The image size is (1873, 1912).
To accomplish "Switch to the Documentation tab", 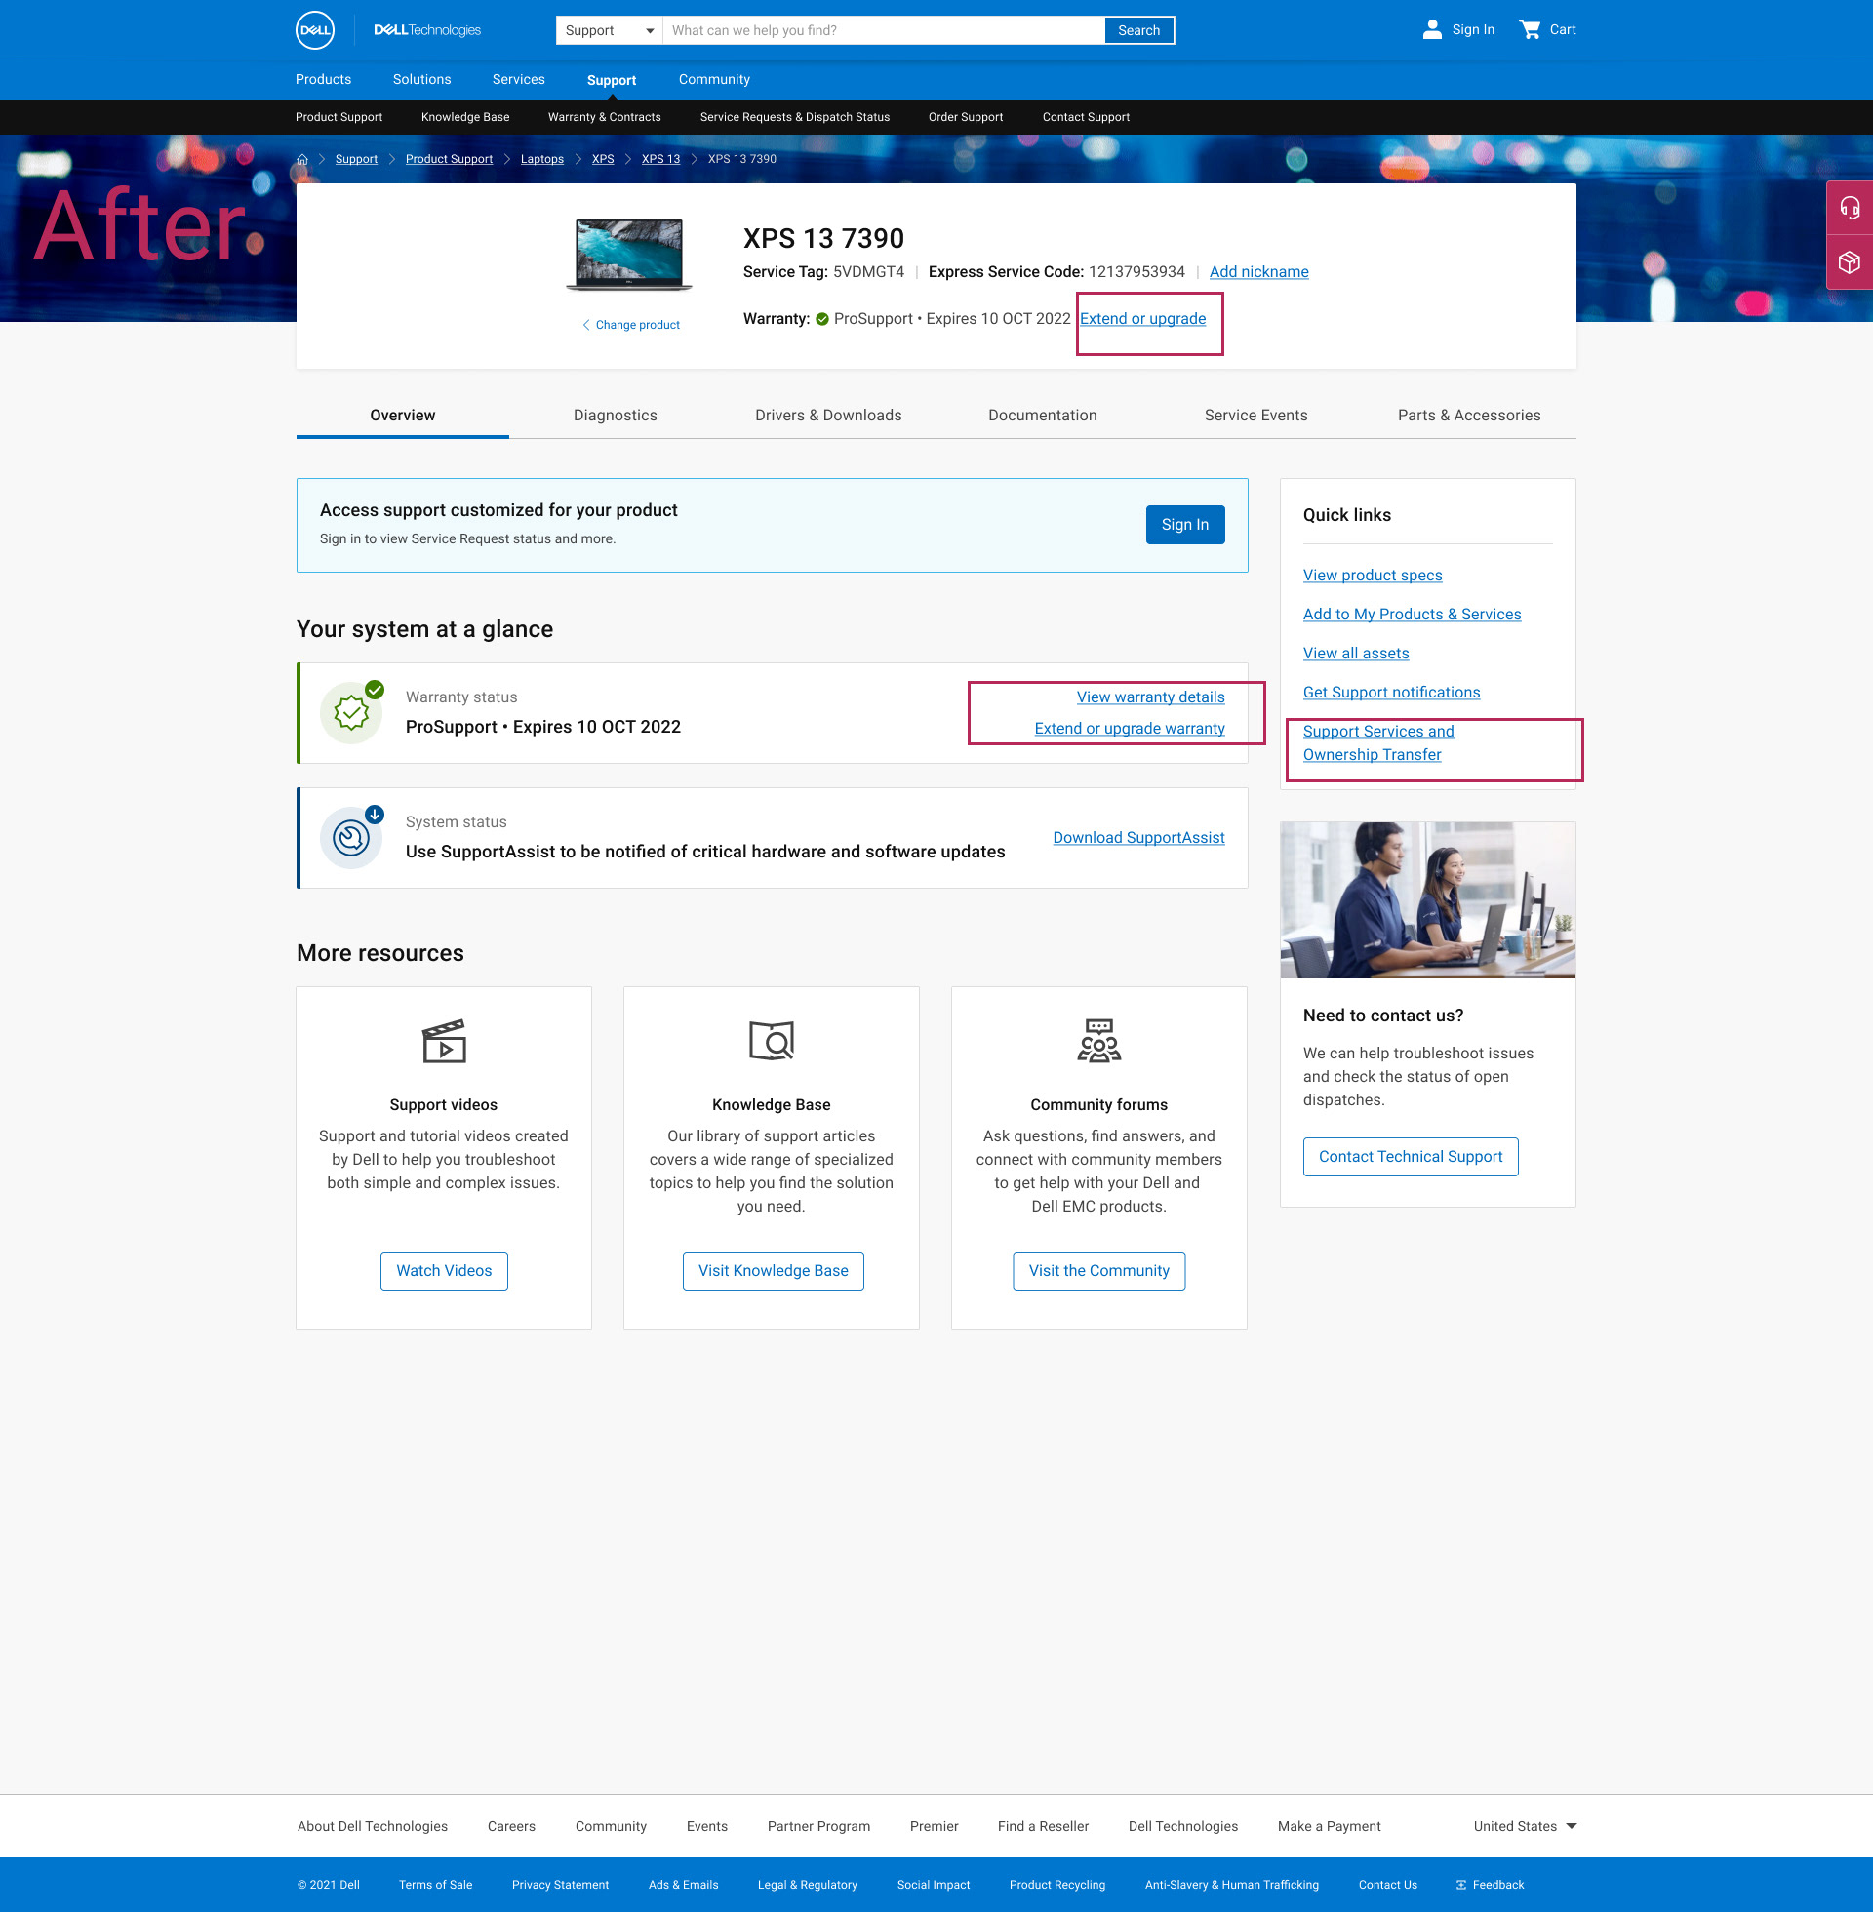I will click(1043, 415).
